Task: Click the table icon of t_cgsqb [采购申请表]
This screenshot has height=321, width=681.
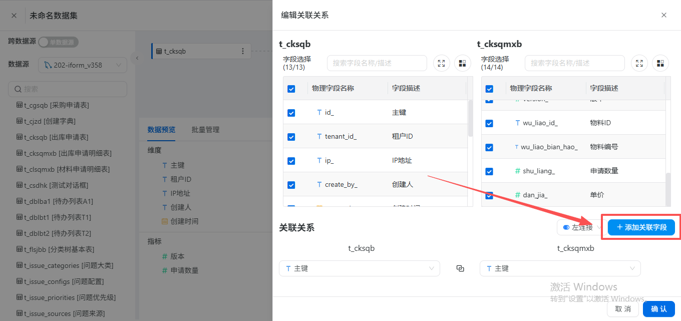Action: click(20, 105)
